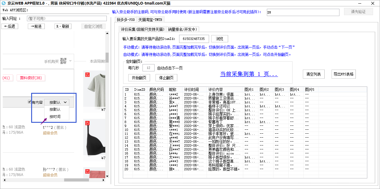
Task: Click the seconds interval field showing 12
Action: [x=148, y=68]
